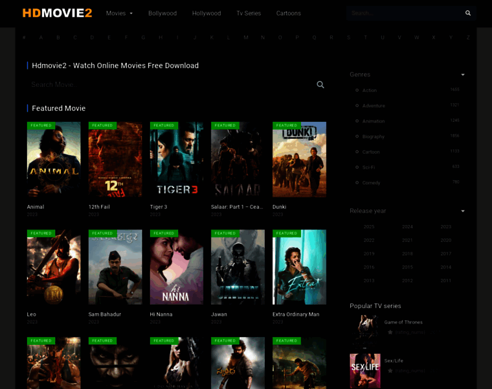Image resolution: width=492 pixels, height=389 pixels.
Task: Click the Tiger 3 title link
Action: 159,207
